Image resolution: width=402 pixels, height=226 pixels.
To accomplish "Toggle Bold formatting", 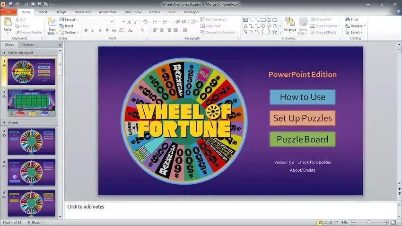I will pos(86,30).
